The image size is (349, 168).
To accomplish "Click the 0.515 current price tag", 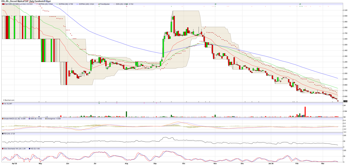I will (345, 101).
